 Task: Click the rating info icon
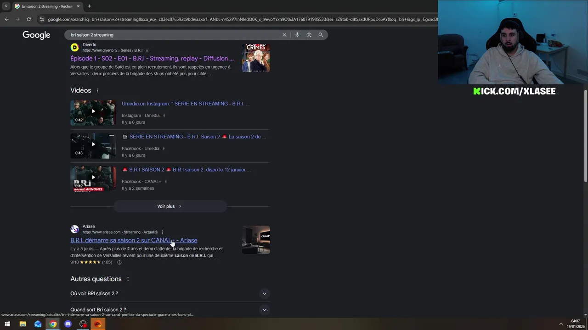click(119, 263)
